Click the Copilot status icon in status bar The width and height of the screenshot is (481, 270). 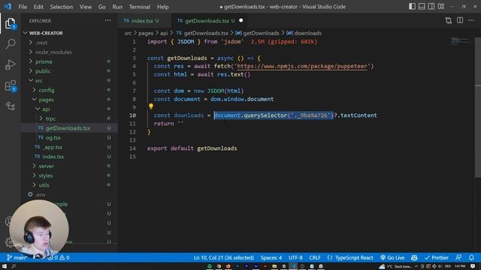[414, 257]
